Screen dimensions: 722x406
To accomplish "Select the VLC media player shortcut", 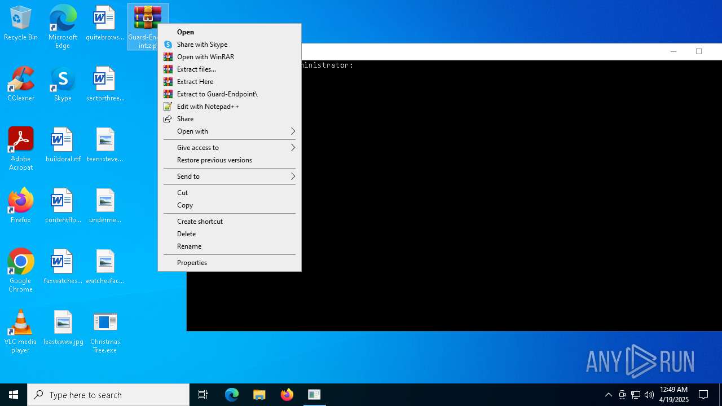I will [21, 332].
